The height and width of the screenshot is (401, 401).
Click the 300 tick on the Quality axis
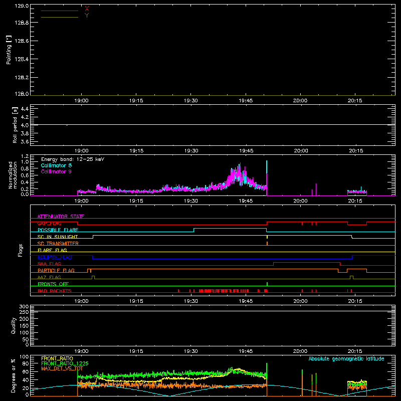24,307
